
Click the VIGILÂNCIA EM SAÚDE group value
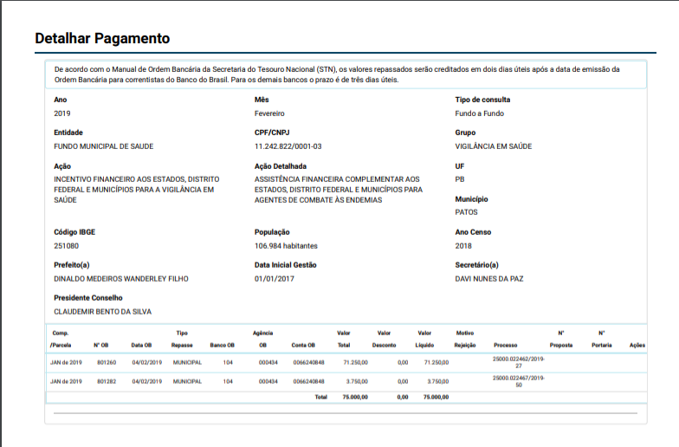coord(493,146)
